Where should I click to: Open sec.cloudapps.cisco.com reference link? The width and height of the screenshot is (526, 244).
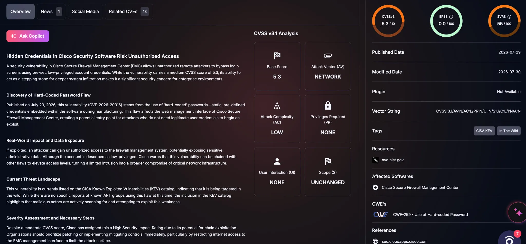click(x=405, y=241)
